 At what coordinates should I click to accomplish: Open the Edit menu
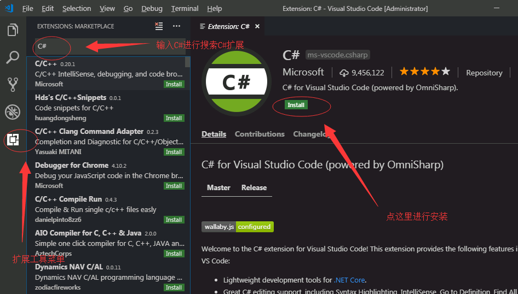click(48, 9)
